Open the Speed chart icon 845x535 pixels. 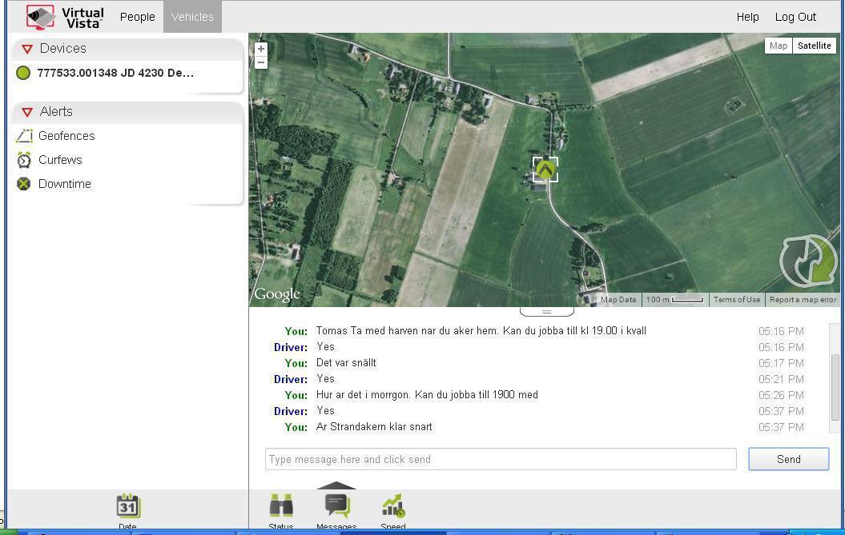pyautogui.click(x=393, y=506)
